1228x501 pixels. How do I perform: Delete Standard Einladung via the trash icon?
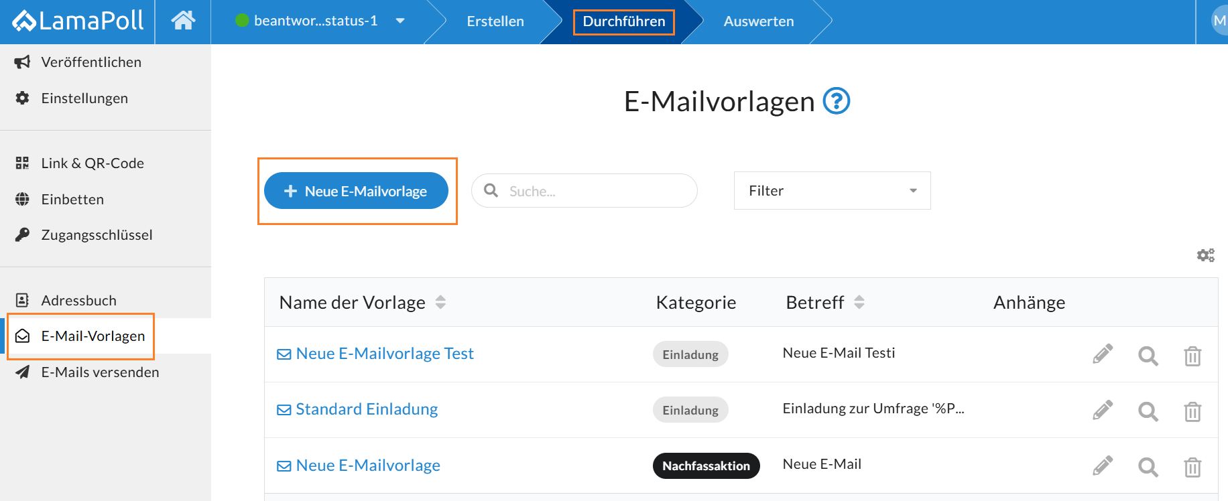[x=1192, y=411]
